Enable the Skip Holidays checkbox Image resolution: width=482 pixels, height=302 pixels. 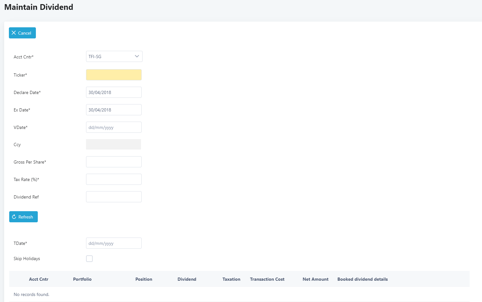pos(90,259)
